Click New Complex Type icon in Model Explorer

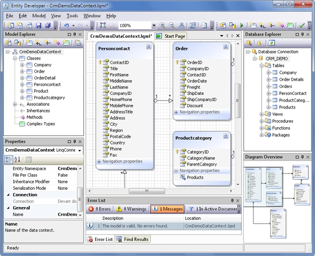click(66, 42)
